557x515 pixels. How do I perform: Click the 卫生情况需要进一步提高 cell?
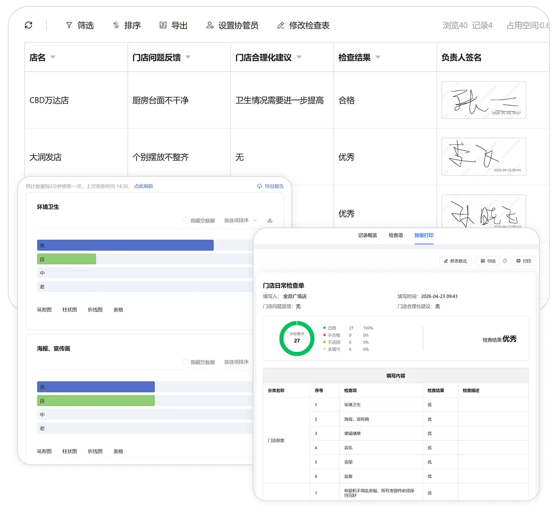pos(282,100)
